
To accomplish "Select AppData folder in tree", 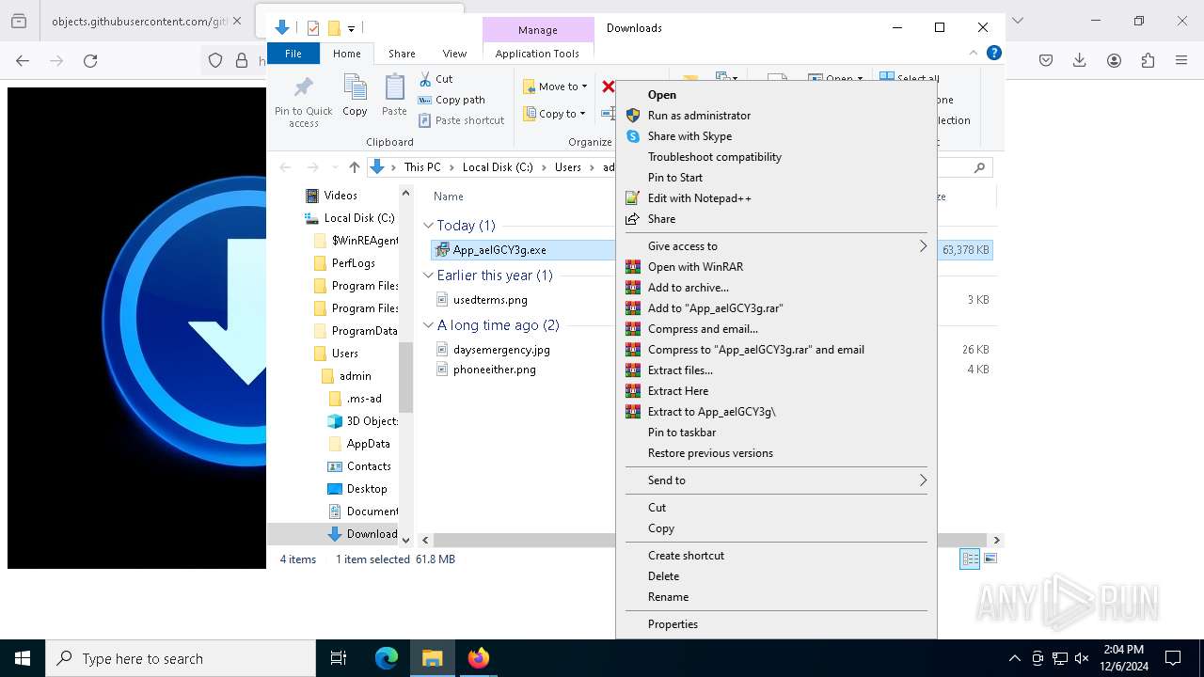I will coord(368,444).
